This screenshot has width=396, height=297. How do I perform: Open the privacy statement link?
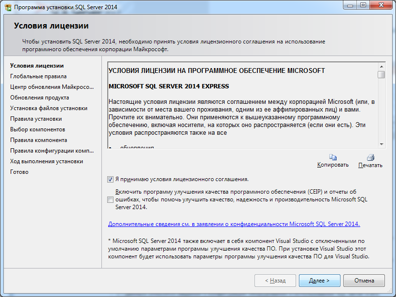click(234, 224)
